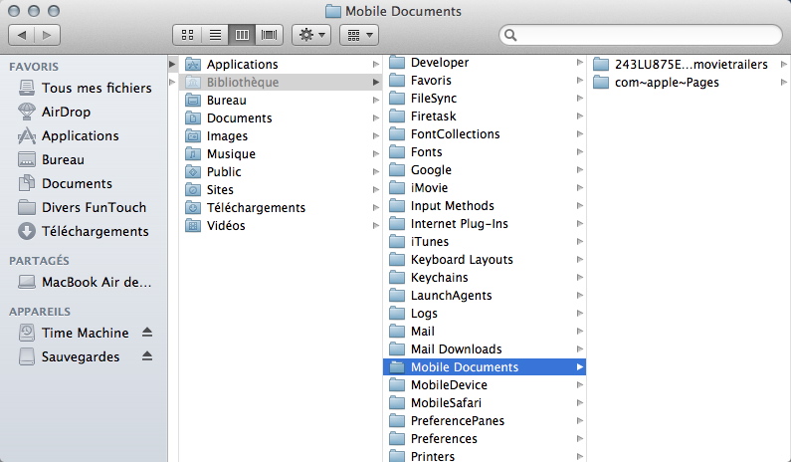Select Téléchargements folder in first column
This screenshot has height=462, width=791.
pyautogui.click(x=281, y=207)
